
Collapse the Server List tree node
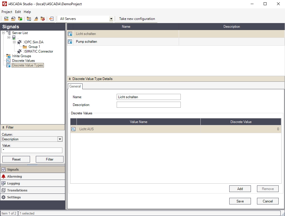click(x=3, y=33)
